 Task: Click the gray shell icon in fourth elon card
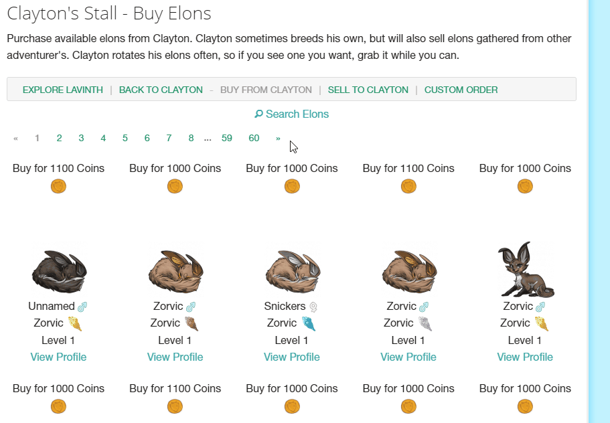point(425,324)
